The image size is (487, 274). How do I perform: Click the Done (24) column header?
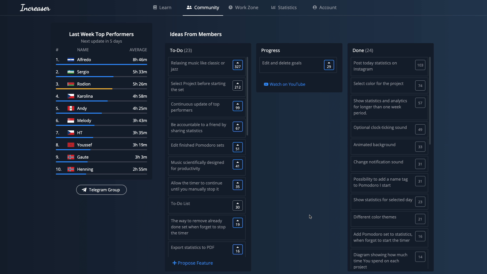[363, 50]
